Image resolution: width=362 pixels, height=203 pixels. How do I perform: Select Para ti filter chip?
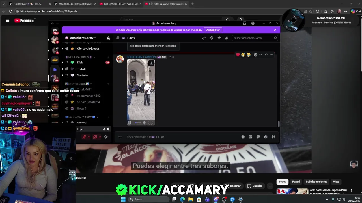[x=296, y=182]
